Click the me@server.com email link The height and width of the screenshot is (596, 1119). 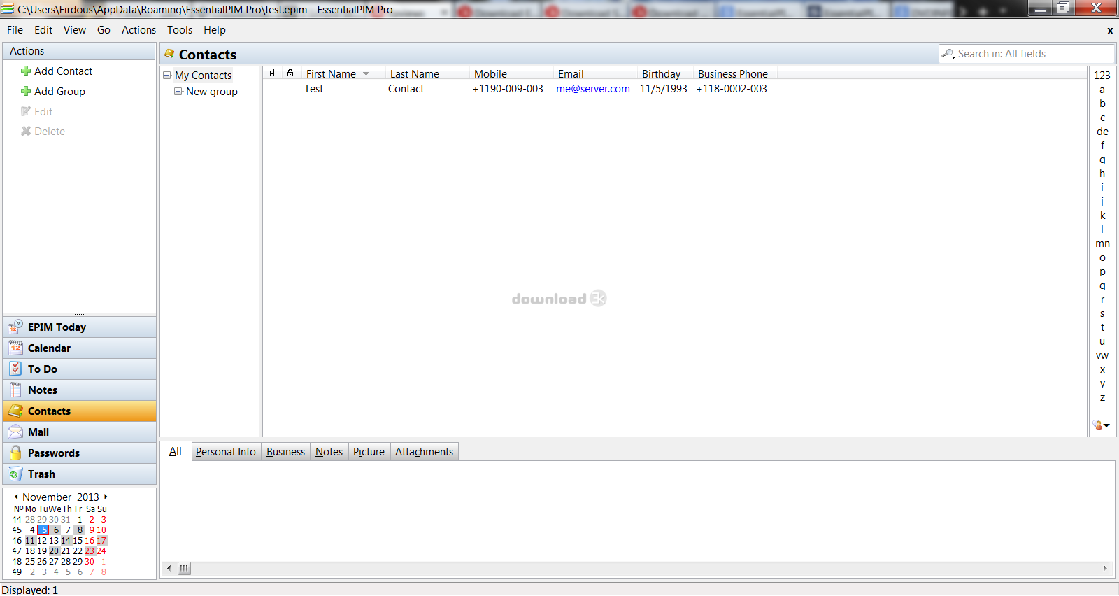point(592,89)
